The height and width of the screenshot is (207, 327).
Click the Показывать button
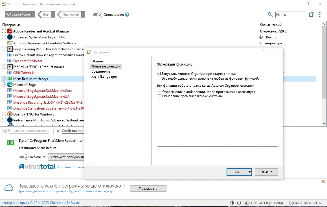click(148, 188)
